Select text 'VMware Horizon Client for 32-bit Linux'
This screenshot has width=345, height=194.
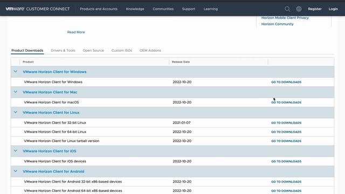point(55,122)
